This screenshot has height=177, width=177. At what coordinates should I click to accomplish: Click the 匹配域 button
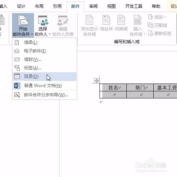pyautogui.click(x=158, y=25)
